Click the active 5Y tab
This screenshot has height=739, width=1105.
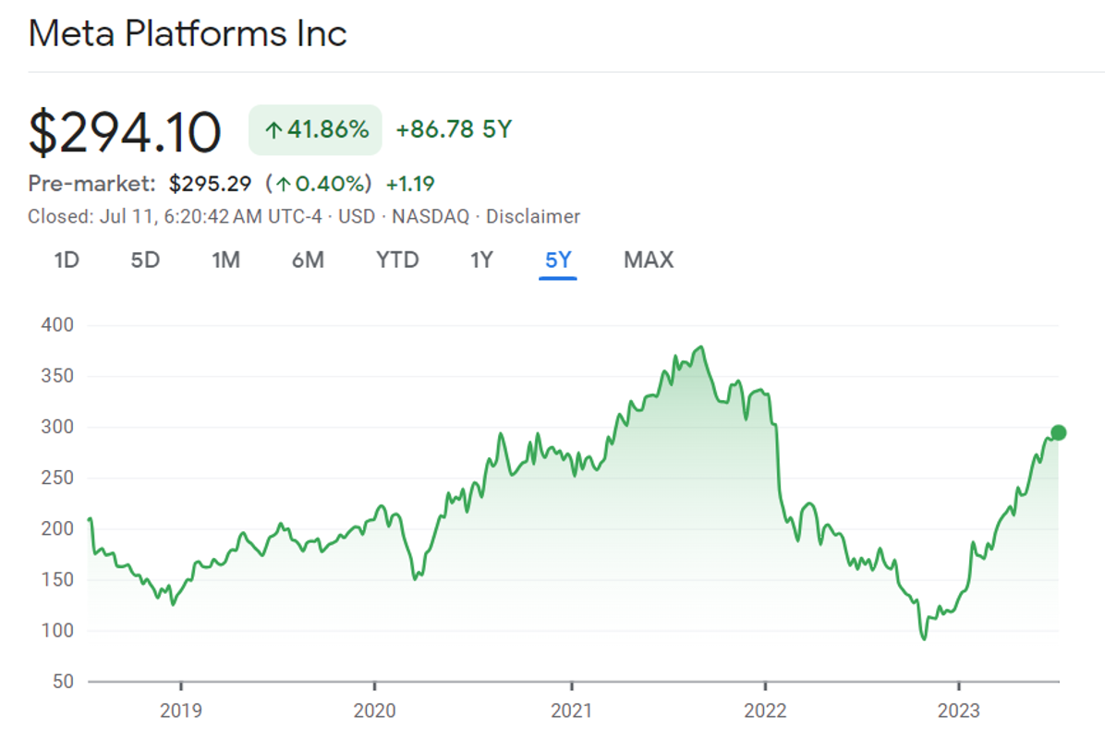tap(558, 260)
